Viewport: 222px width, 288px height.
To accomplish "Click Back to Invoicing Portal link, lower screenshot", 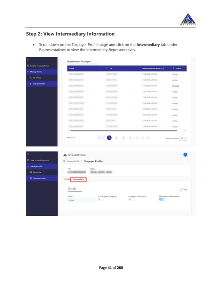I will (x=40, y=160).
